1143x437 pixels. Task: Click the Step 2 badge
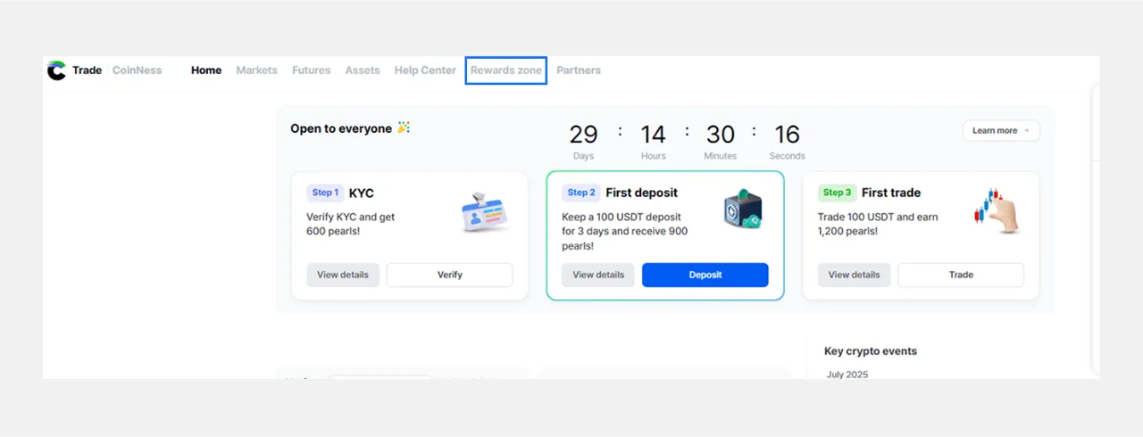click(580, 193)
